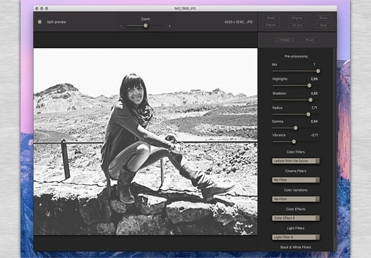The width and height of the screenshot is (371, 258).
Task: Click the black-and-white photo preview
Action: (145, 142)
